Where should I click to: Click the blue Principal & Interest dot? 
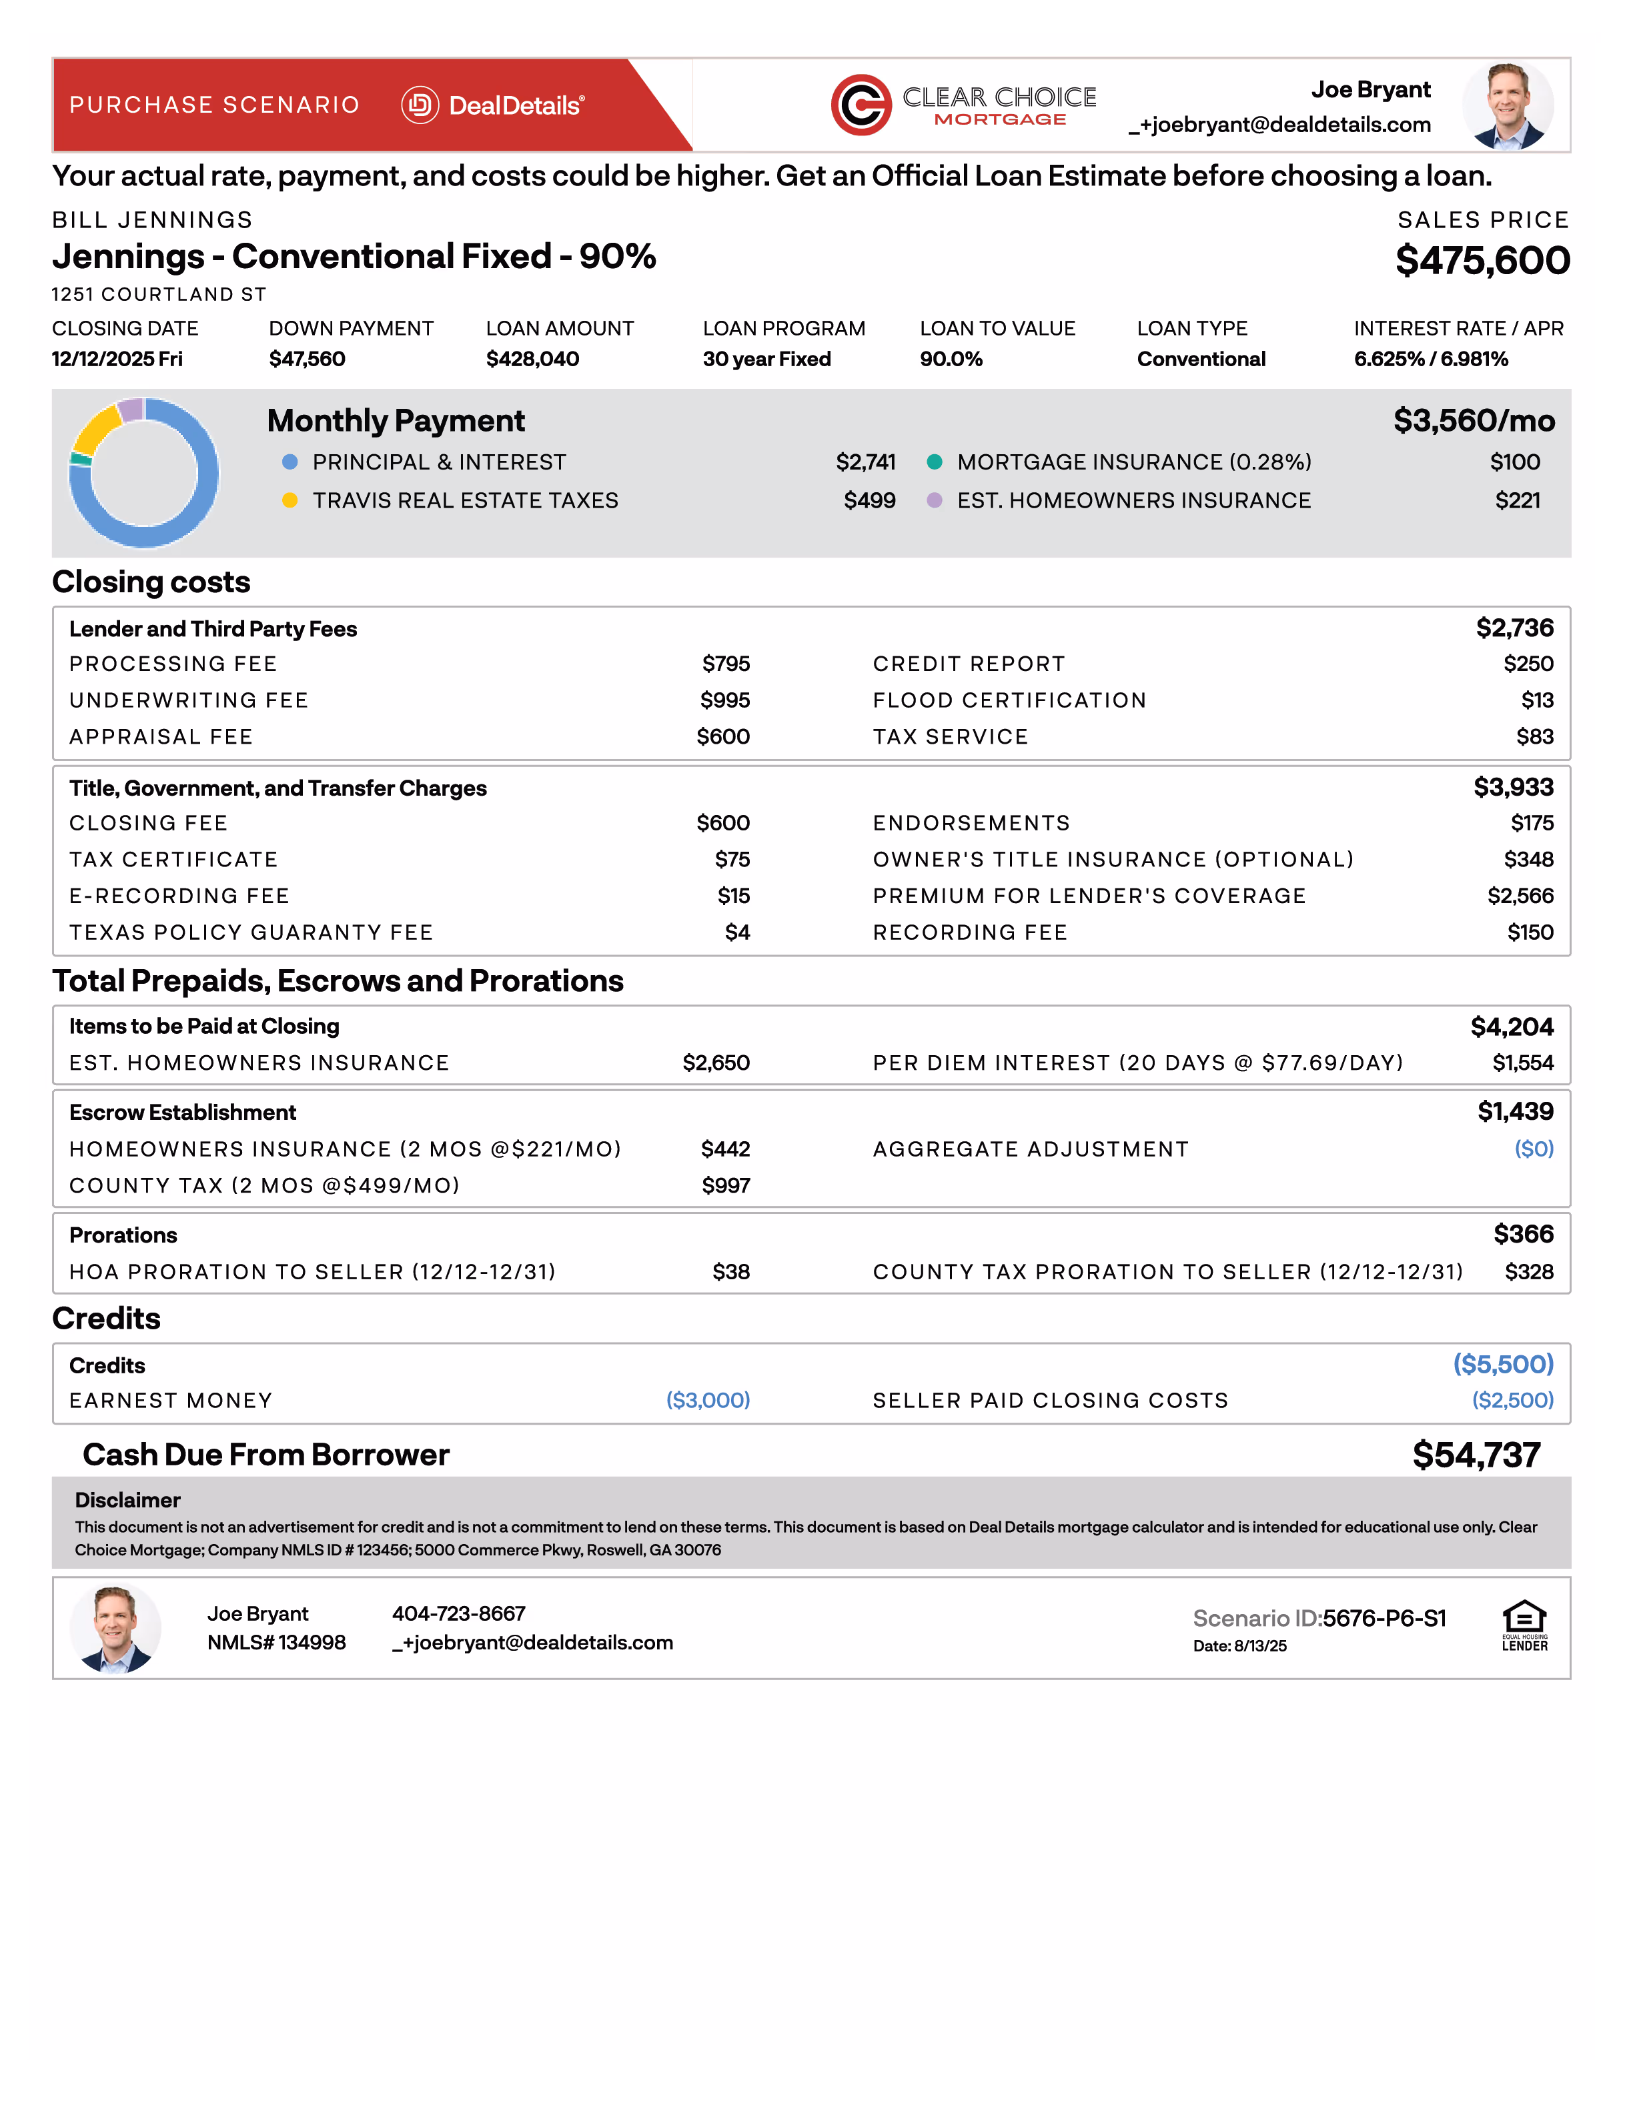[290, 462]
